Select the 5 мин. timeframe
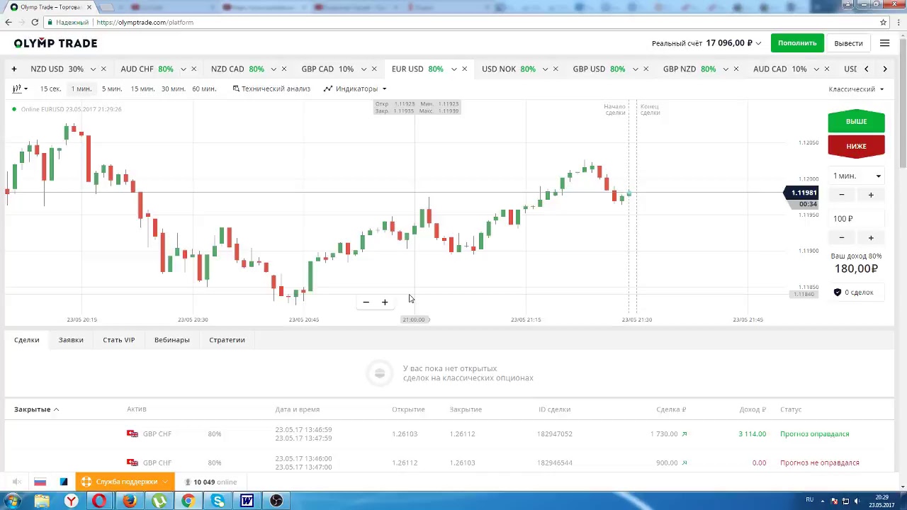 click(111, 89)
